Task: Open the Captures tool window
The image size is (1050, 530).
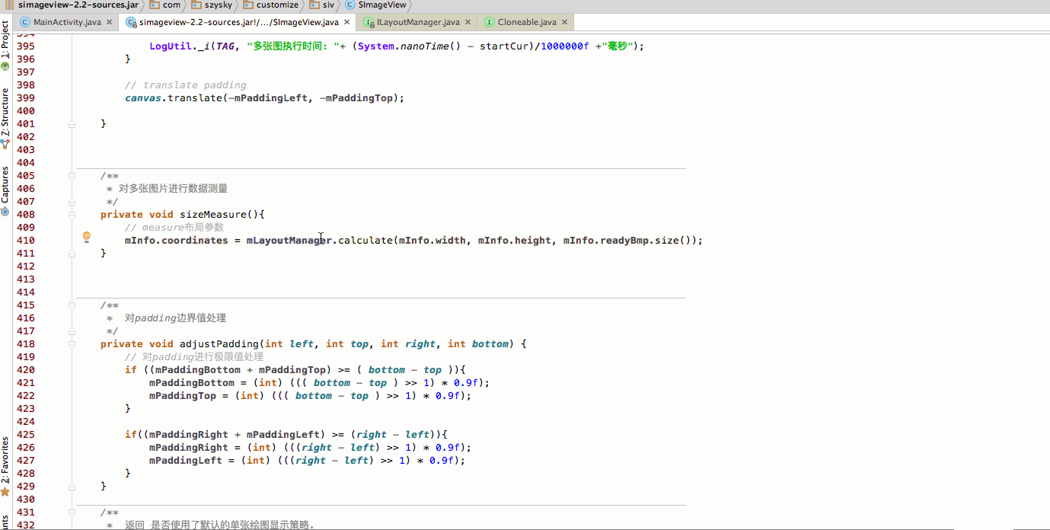Action: tap(5, 190)
